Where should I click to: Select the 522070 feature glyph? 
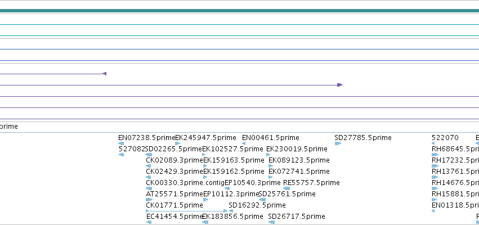coord(433,143)
